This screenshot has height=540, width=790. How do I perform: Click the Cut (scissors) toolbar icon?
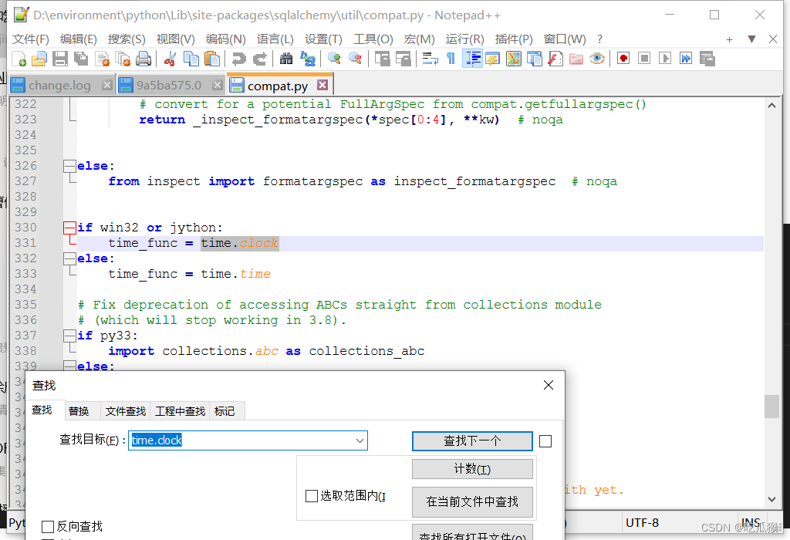(x=170, y=58)
